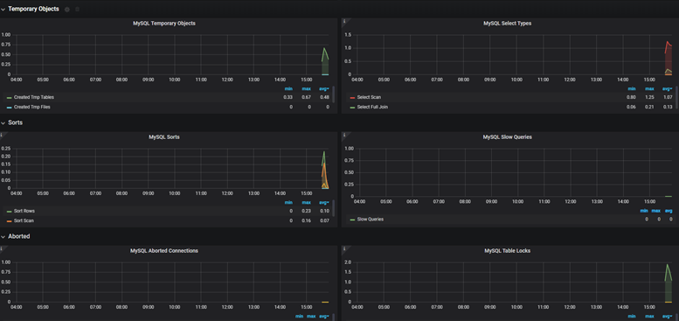The width and height of the screenshot is (679, 321).
Task: Show info icon on MySQL Aborted Connections panel
Action: click(2, 248)
